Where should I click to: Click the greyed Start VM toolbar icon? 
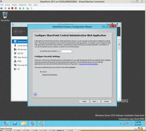point(5,8)
